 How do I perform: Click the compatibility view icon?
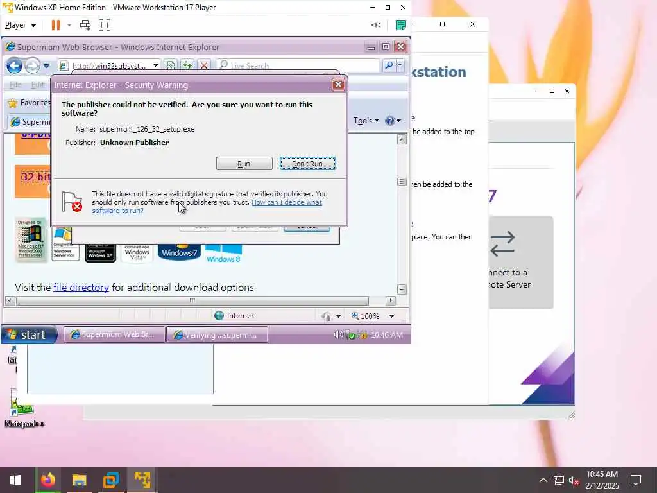coord(170,65)
